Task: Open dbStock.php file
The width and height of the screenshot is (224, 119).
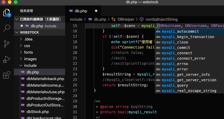Action: click(x=39, y=112)
